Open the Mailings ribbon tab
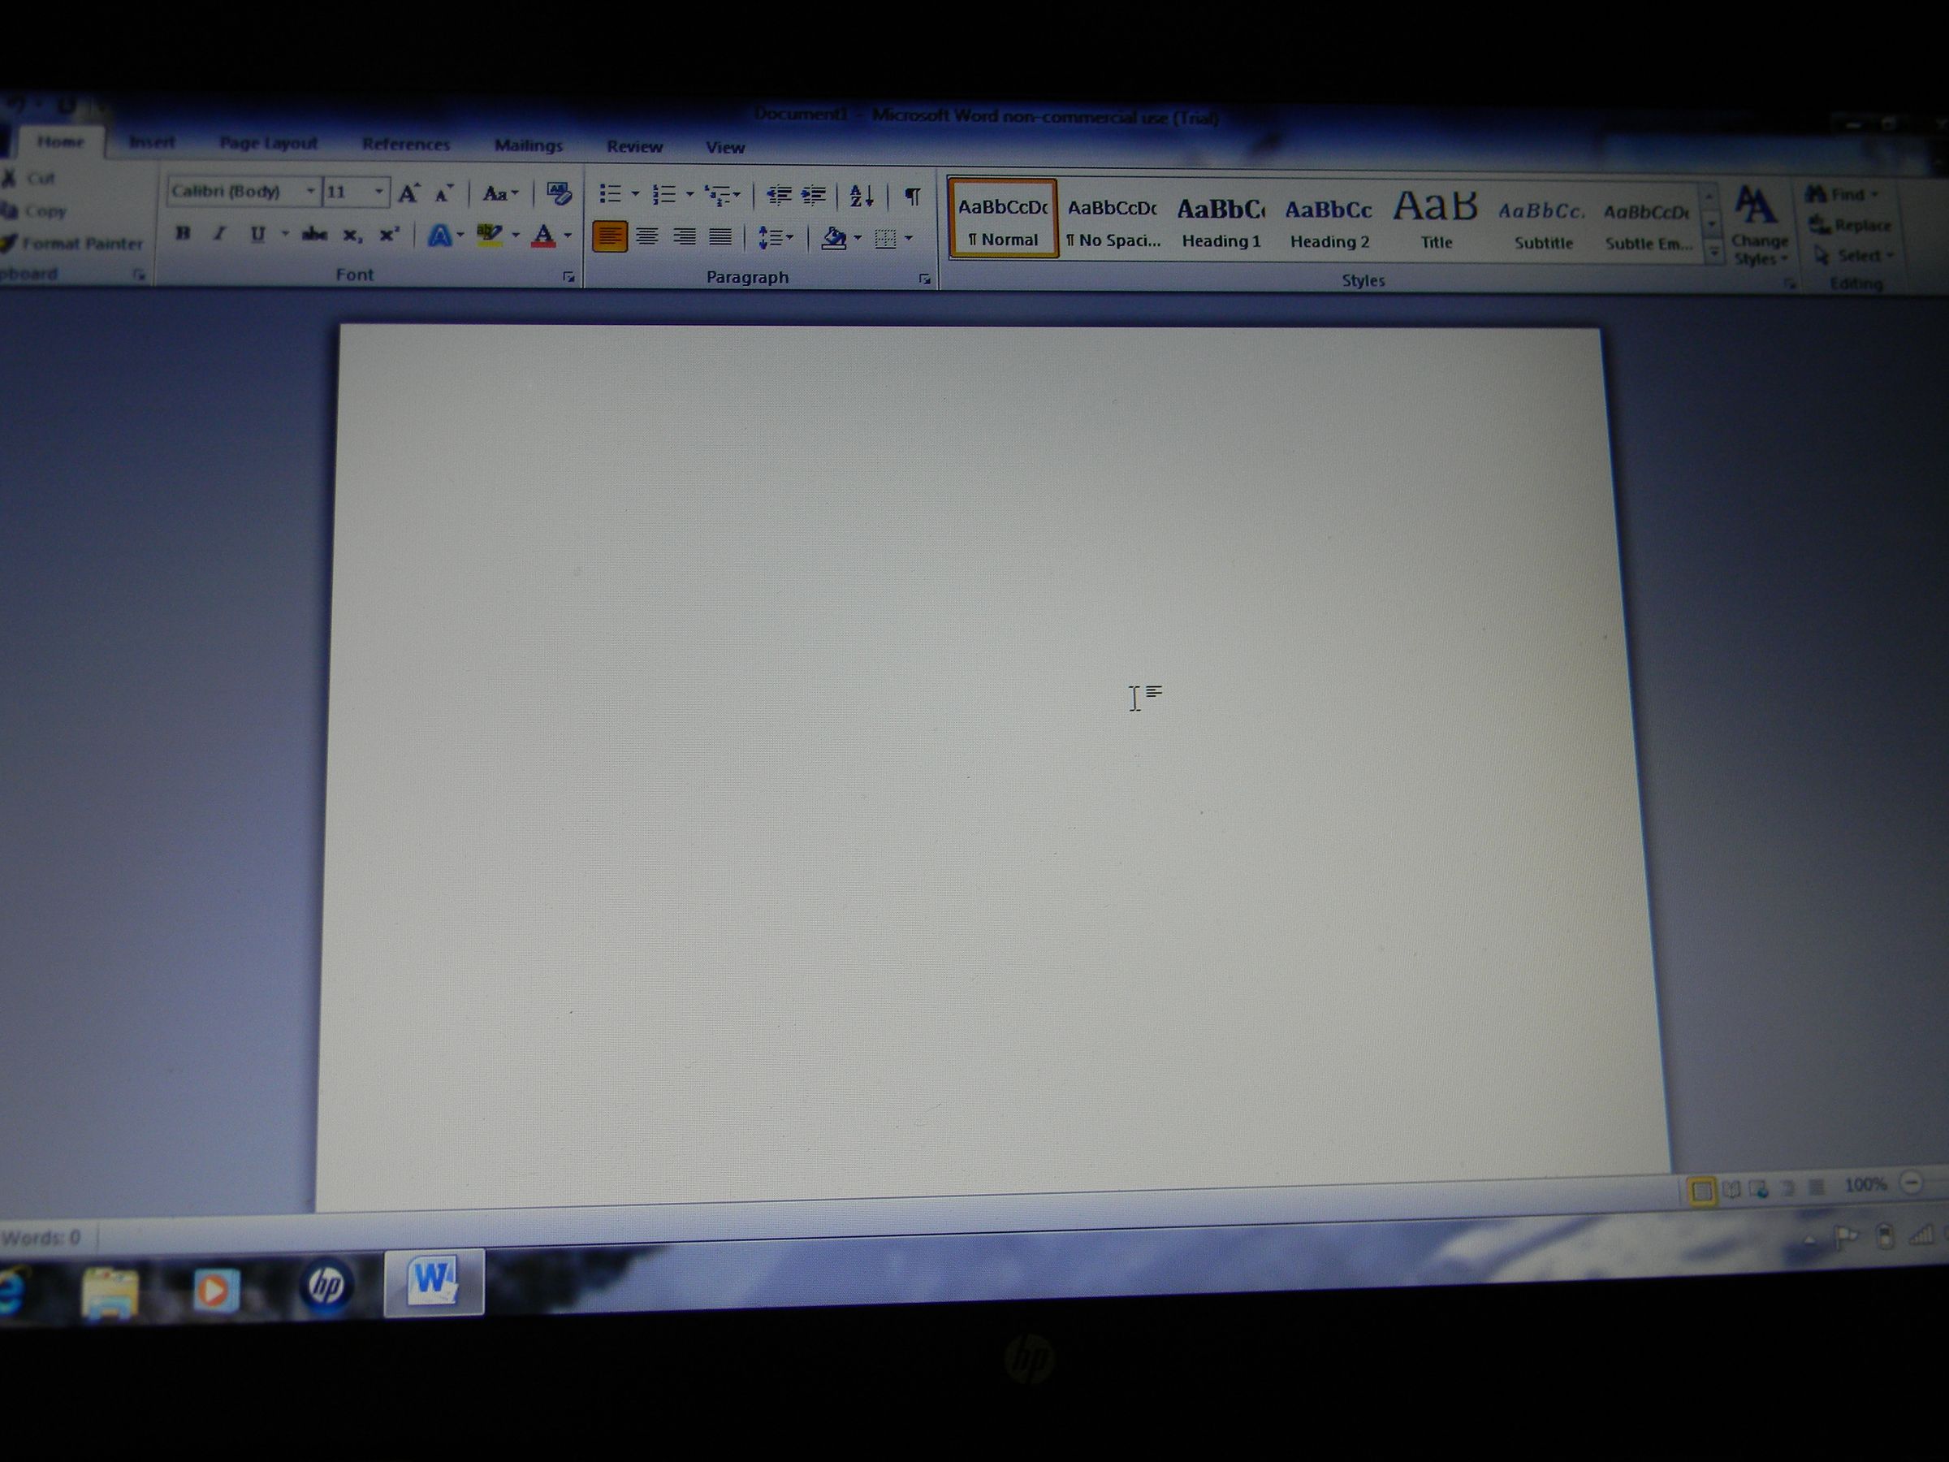 [x=529, y=145]
